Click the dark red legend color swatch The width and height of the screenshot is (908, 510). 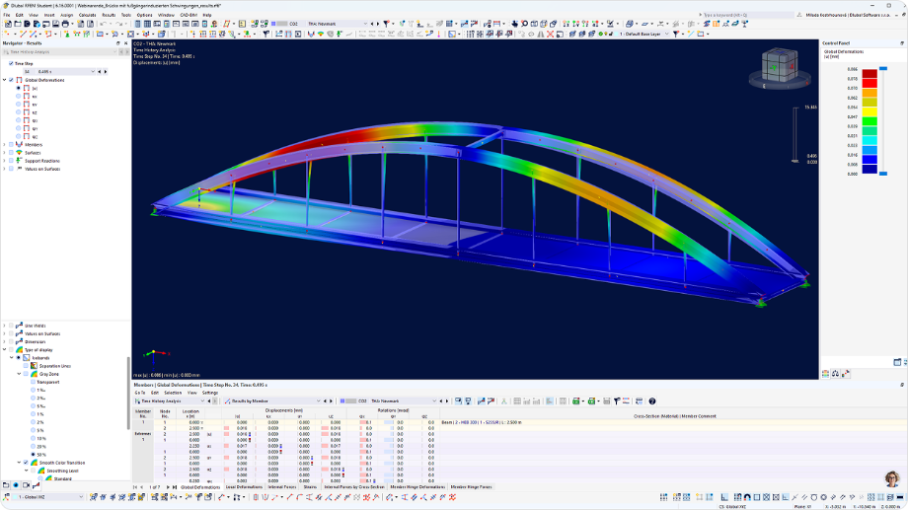click(x=870, y=74)
